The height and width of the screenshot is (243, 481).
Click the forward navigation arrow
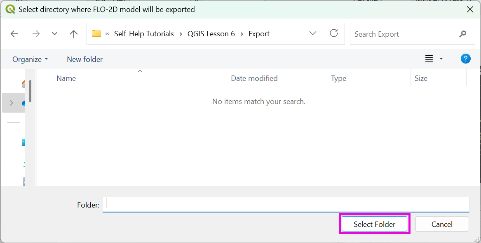tap(36, 34)
